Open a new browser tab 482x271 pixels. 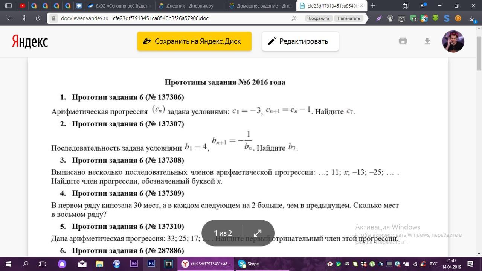tap(373, 6)
